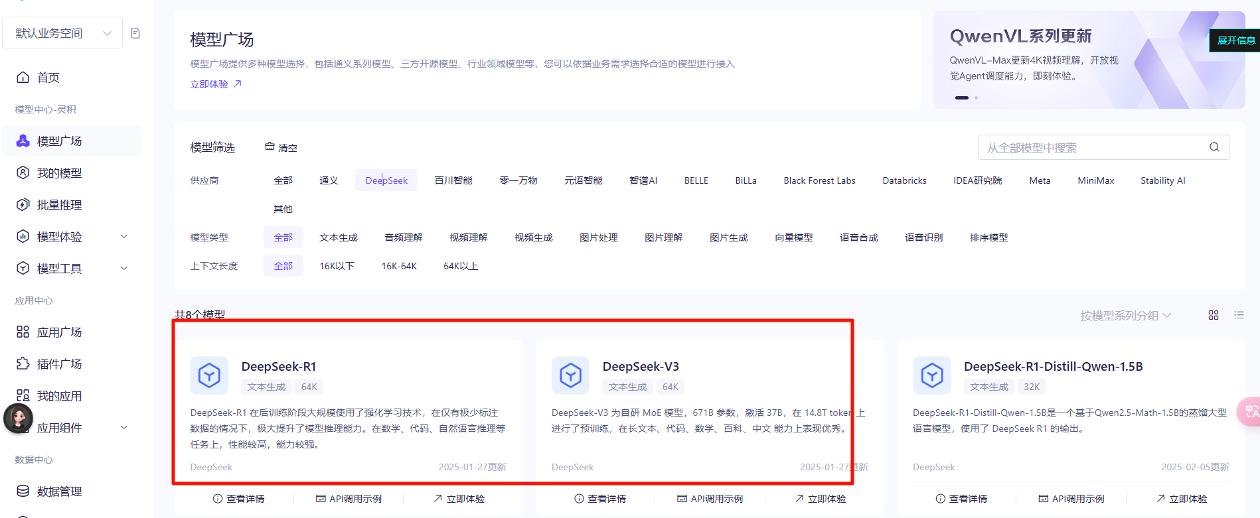Select DeepSeek supplier filter
This screenshot has height=518, width=1260.
click(386, 180)
